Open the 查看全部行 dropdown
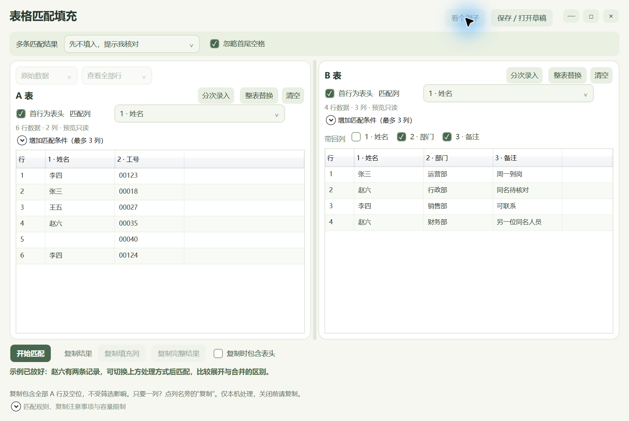Screen dimensions: 629x421 click(117, 76)
